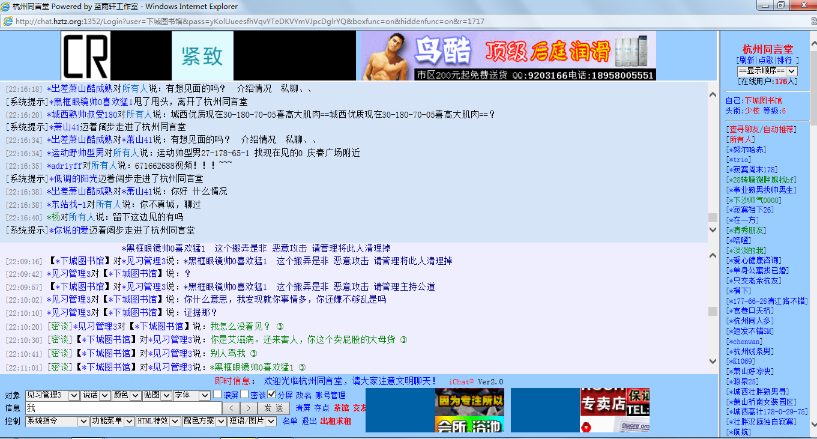Click in the 信息 message input field

pyautogui.click(x=123, y=408)
